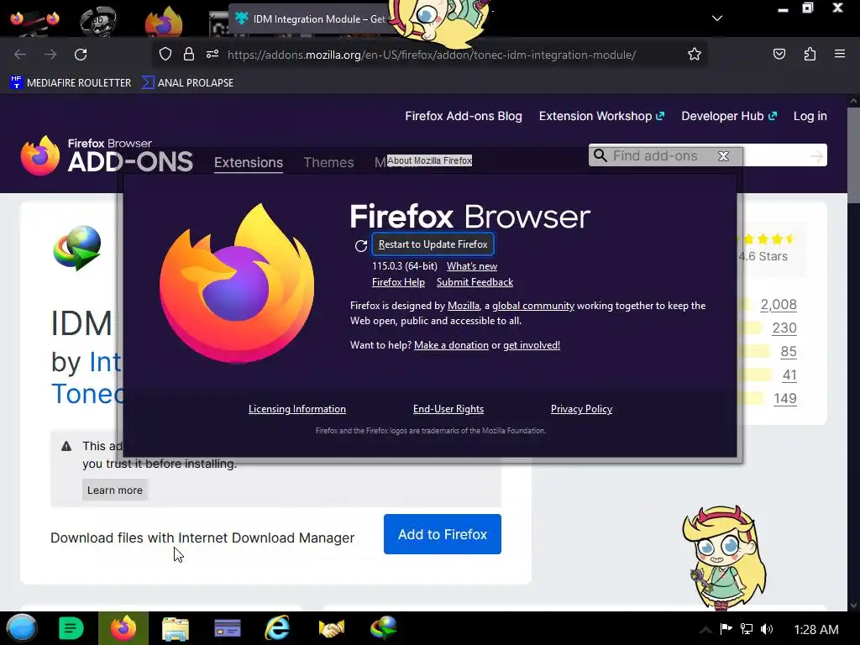Viewport: 860px width, 645px height.
Task: Open Developer Hub link
Action: click(x=729, y=116)
